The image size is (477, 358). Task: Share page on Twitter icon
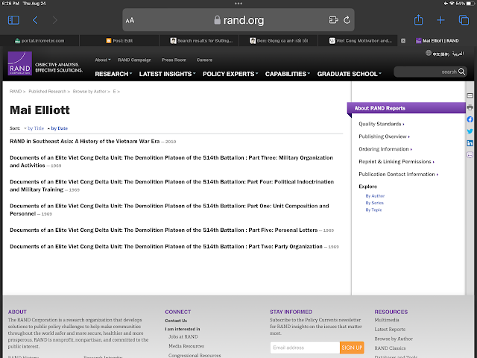(x=470, y=131)
